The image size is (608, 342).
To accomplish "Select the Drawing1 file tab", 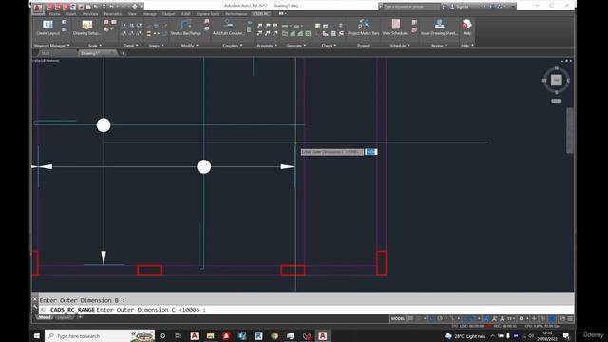I will (97, 53).
